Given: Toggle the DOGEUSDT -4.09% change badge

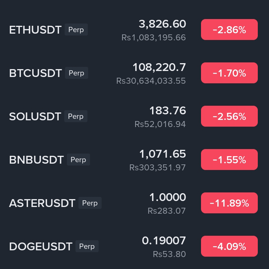Looking at the screenshot, I should [x=229, y=246].
